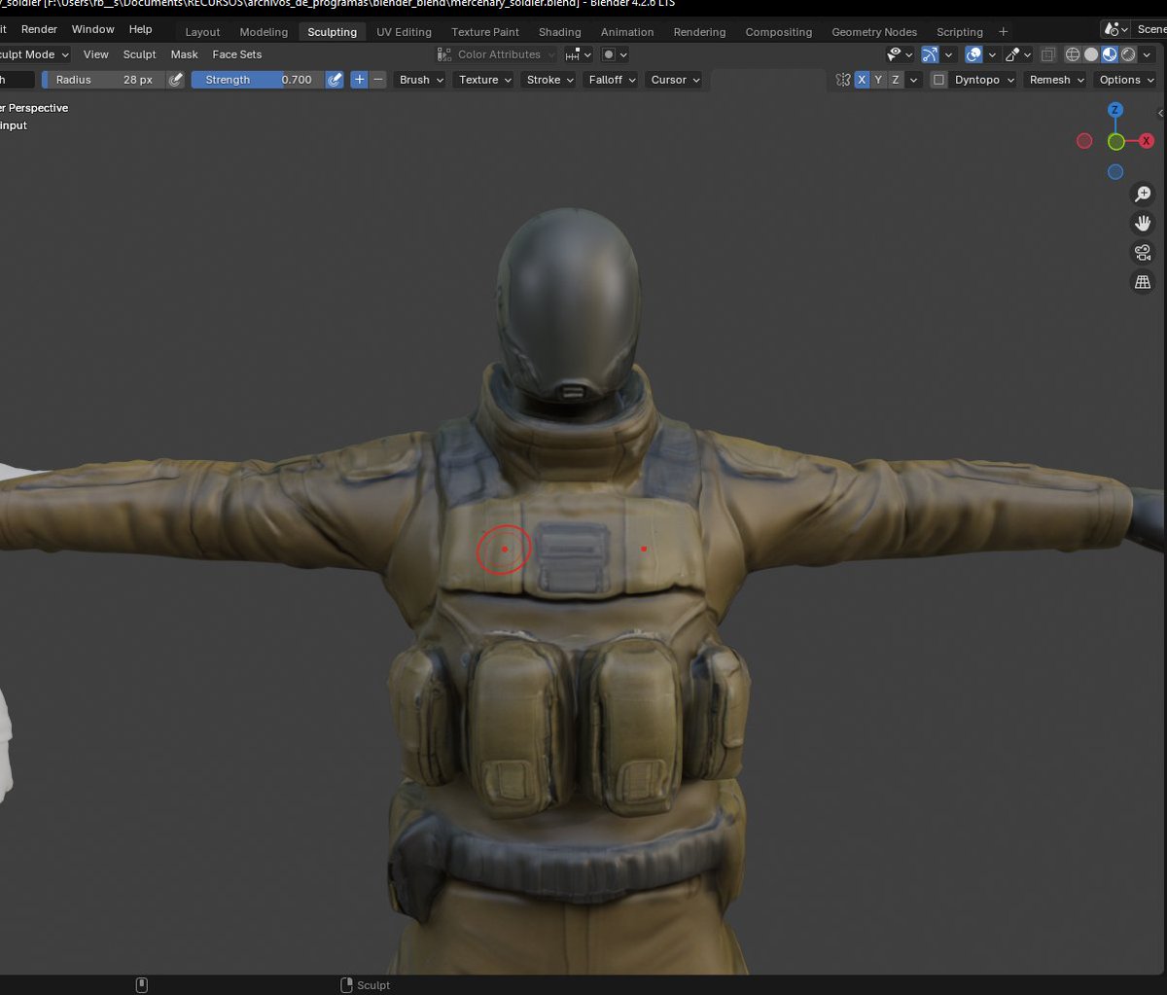This screenshot has height=995, width=1167.
Task: Expand the symmetry options arrow after Z
Action: [x=913, y=80]
